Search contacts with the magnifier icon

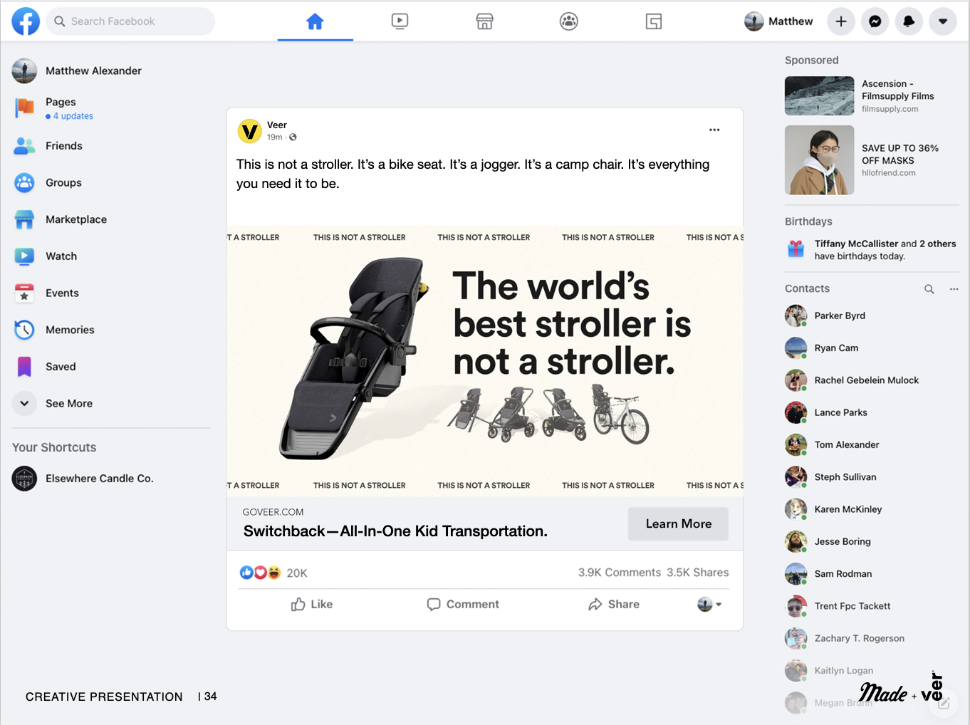point(929,289)
